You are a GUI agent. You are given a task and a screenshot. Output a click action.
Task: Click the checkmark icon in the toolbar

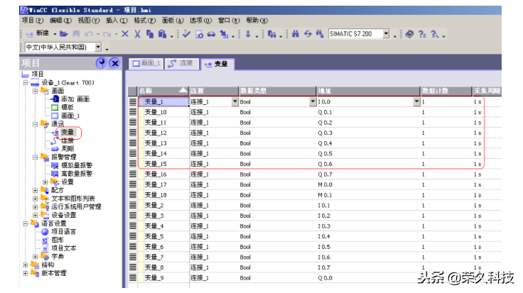tap(185, 34)
